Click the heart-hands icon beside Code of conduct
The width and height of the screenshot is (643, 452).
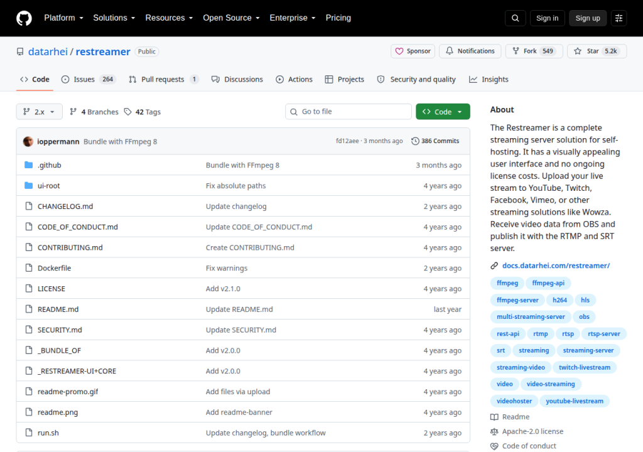pos(494,446)
